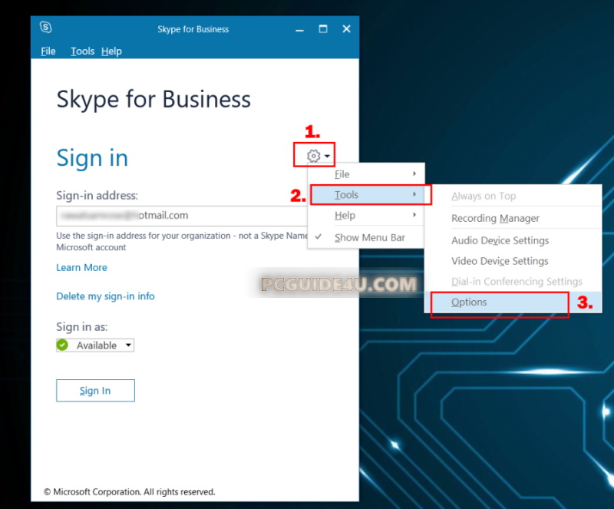Click the Skype logo icon in title bar
This screenshot has height=509, width=614.
[46, 28]
